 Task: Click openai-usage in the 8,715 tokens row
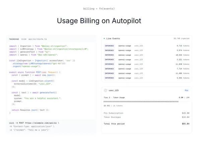(x=125, y=46)
